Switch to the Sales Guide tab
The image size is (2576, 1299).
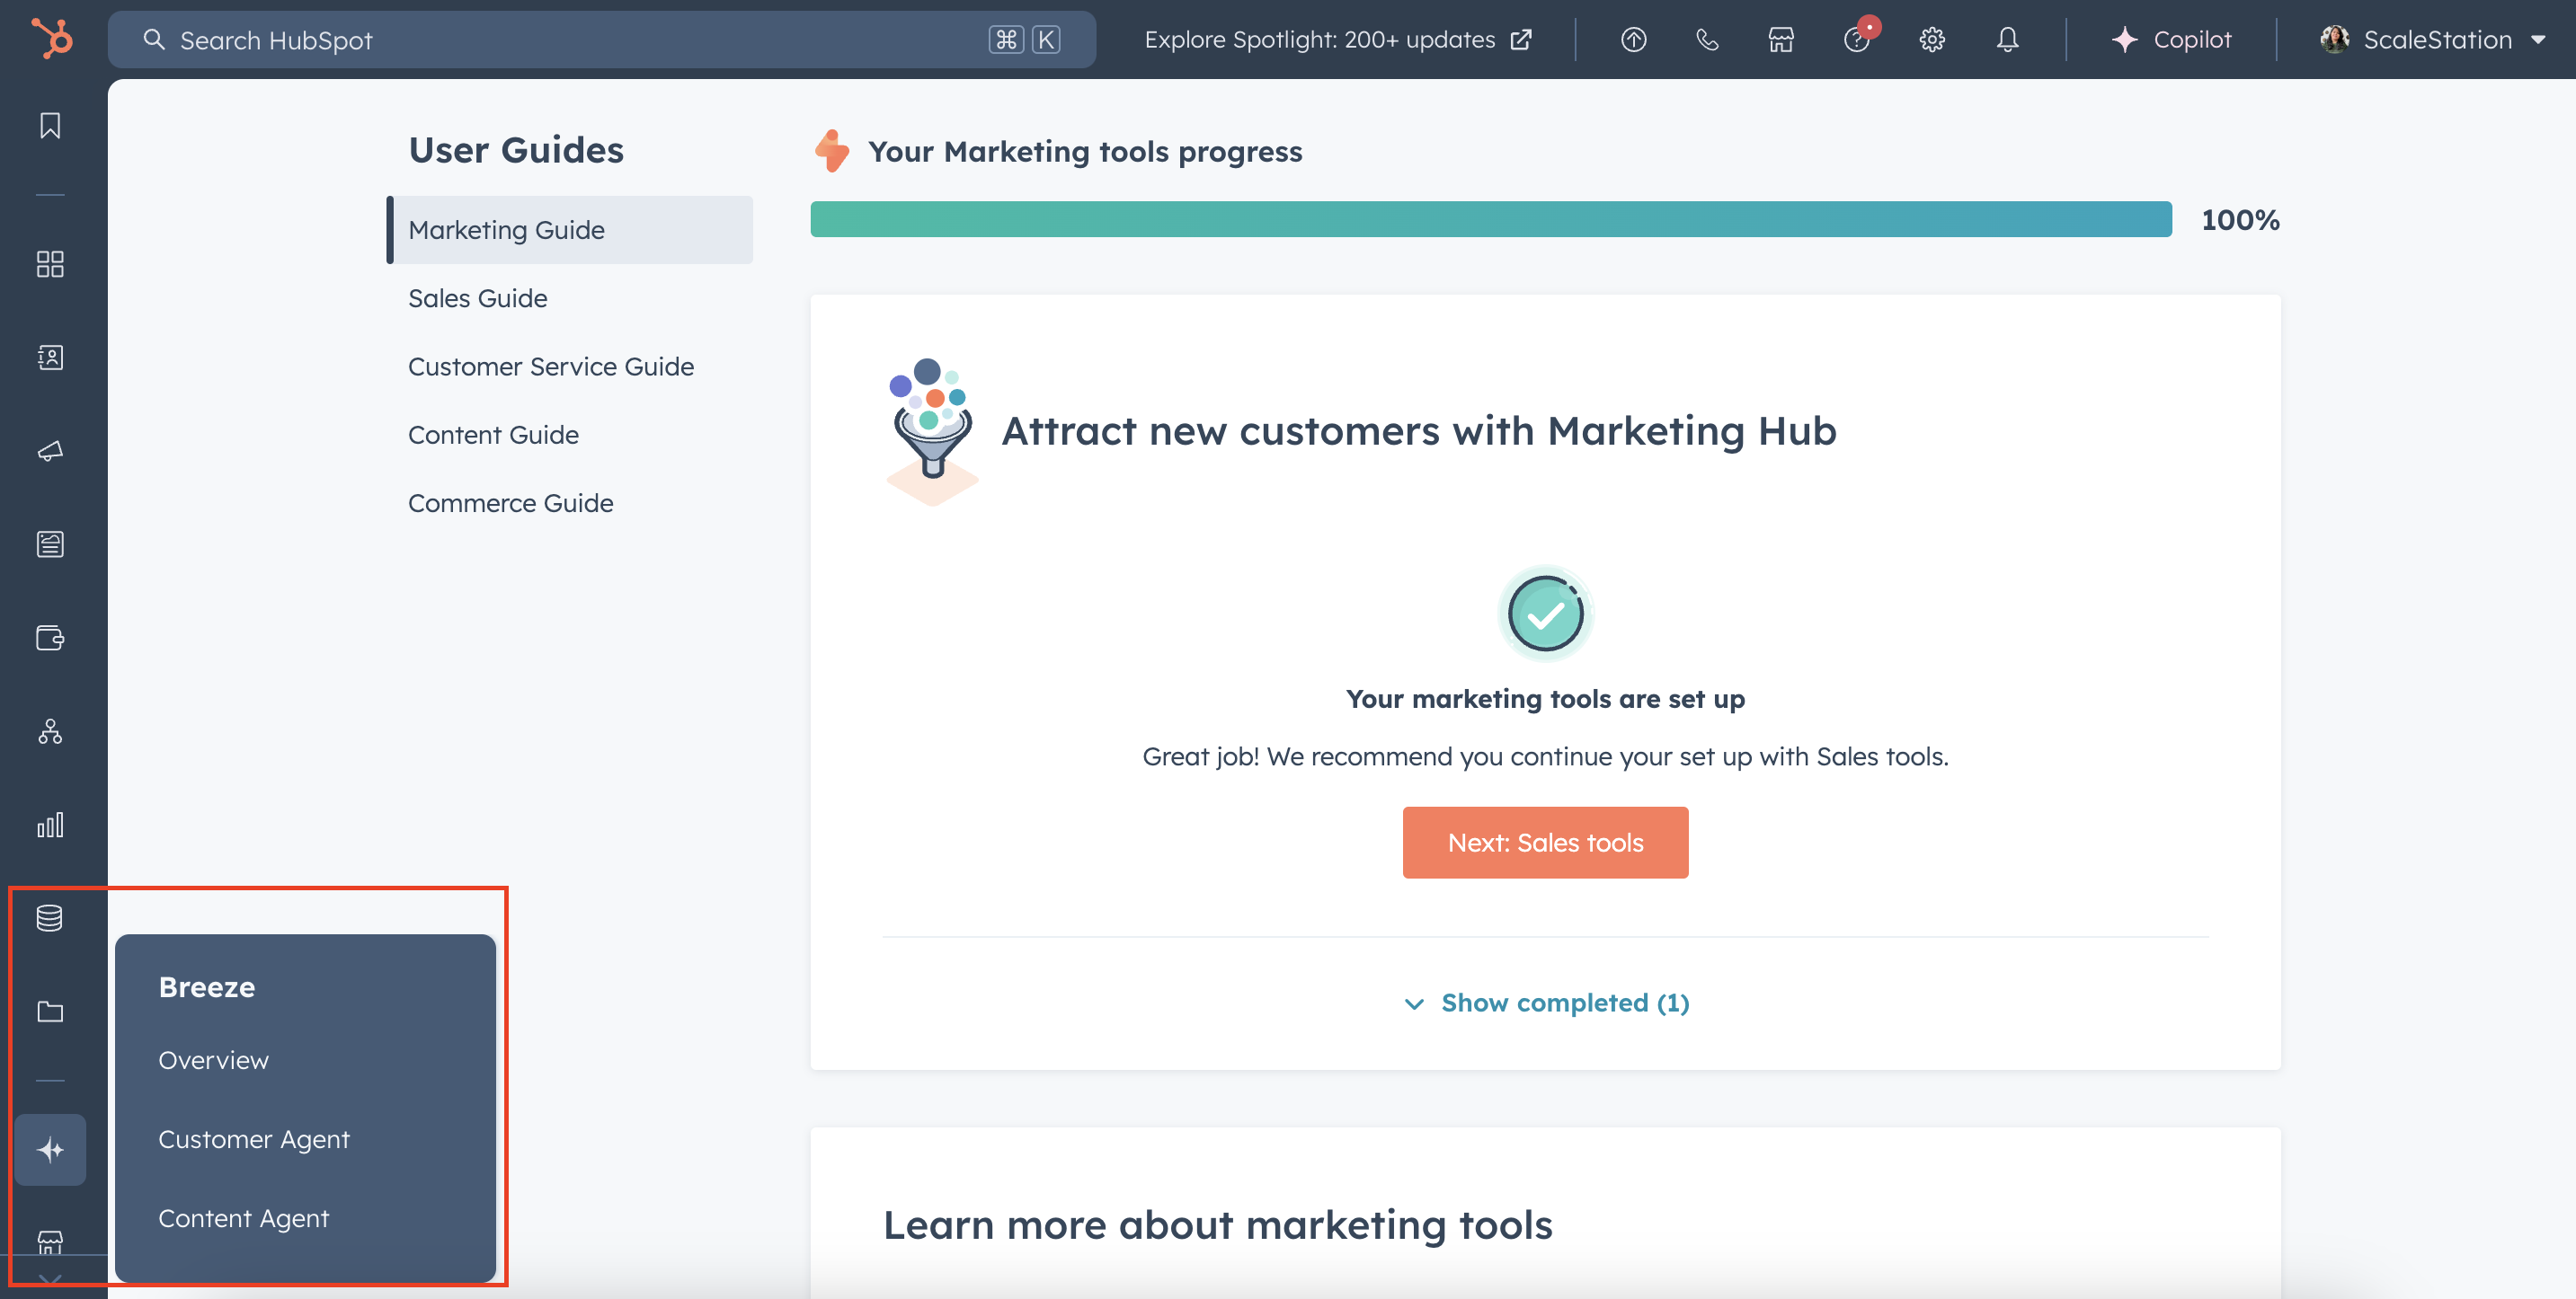tap(477, 296)
